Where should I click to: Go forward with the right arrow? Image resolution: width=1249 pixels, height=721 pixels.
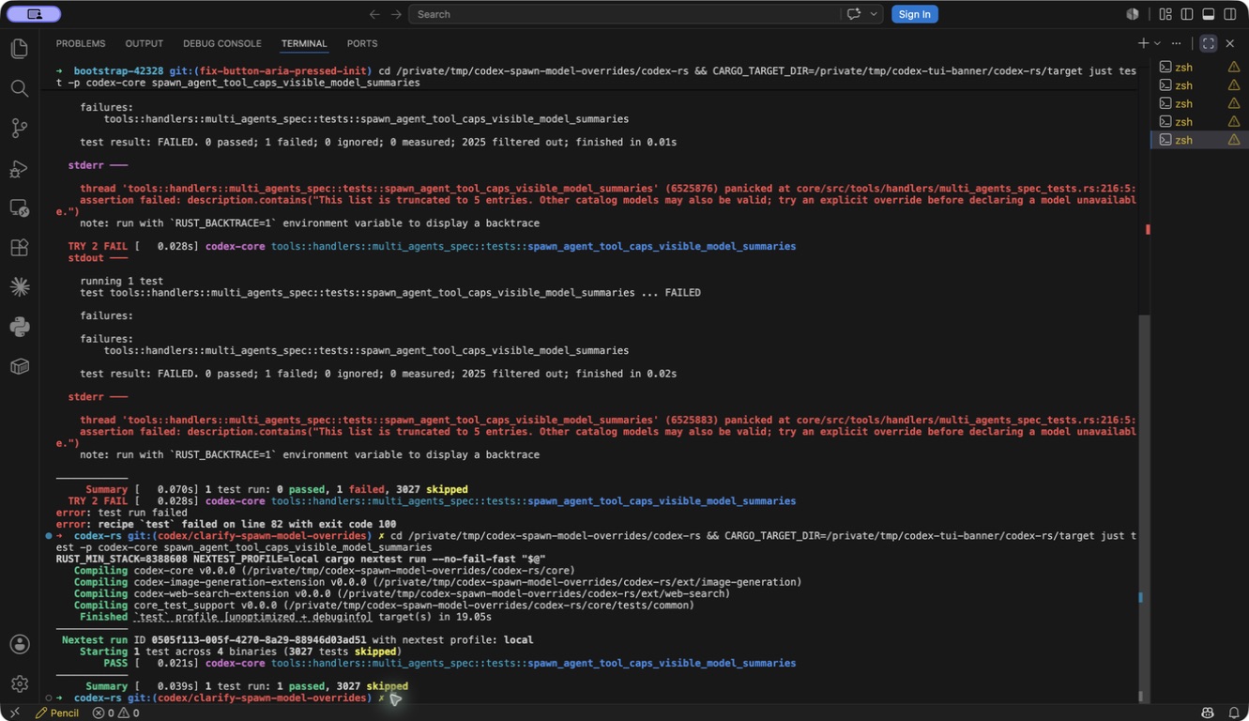coord(396,14)
